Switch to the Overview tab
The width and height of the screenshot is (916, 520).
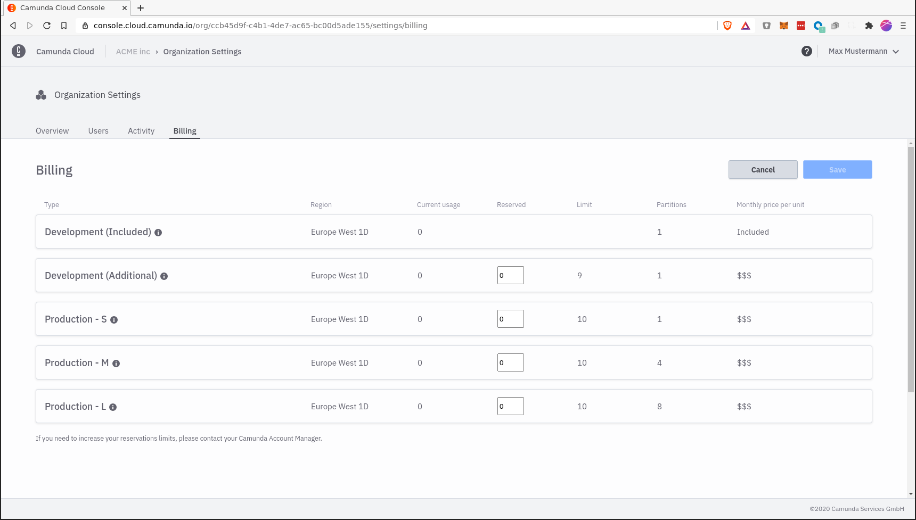(x=52, y=131)
